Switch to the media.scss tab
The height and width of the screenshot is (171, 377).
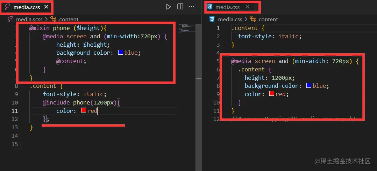point(27,7)
